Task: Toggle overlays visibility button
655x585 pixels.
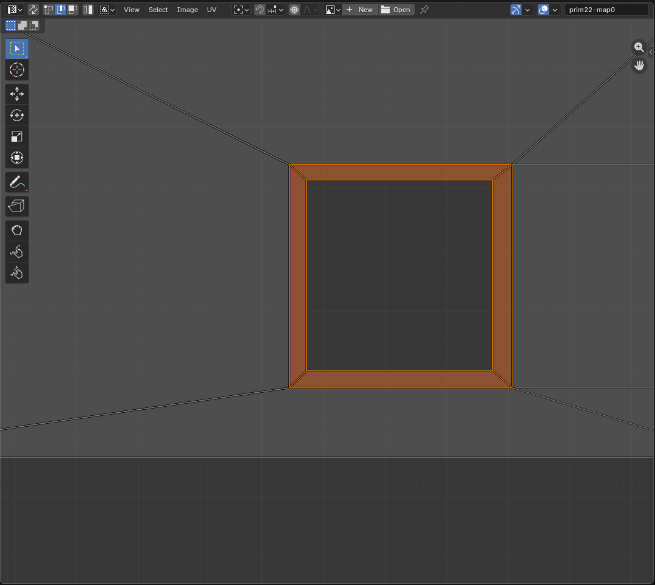Action: 543,10
